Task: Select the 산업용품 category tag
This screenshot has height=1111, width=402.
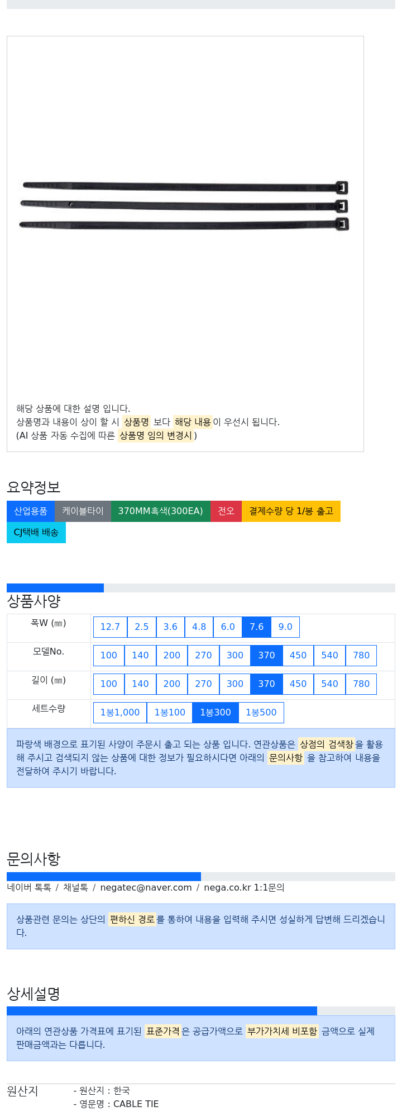Action: click(31, 511)
